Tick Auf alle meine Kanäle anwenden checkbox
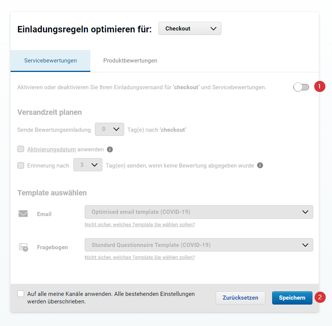332x326 pixels. pyautogui.click(x=21, y=294)
